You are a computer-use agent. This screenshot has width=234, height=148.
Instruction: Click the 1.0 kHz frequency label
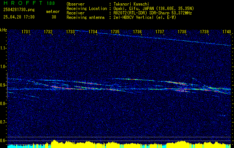[x=3, y=67]
